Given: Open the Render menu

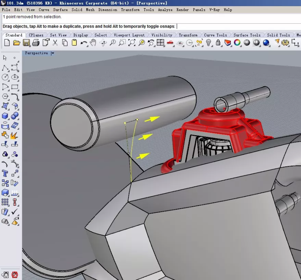Looking at the screenshot, I should 183,10.
